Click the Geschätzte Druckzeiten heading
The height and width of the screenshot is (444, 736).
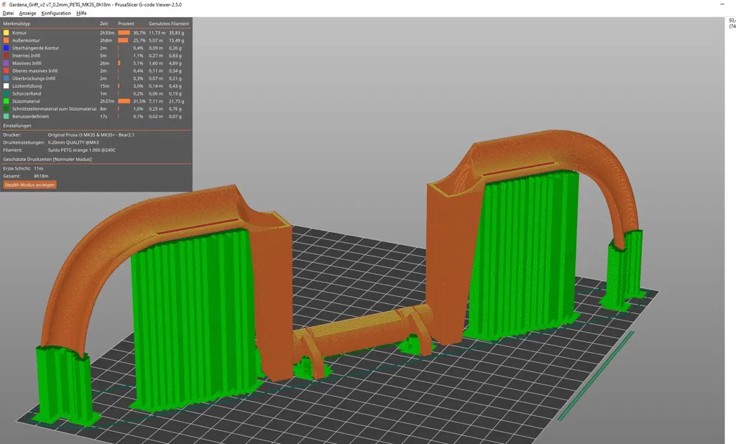pos(47,159)
